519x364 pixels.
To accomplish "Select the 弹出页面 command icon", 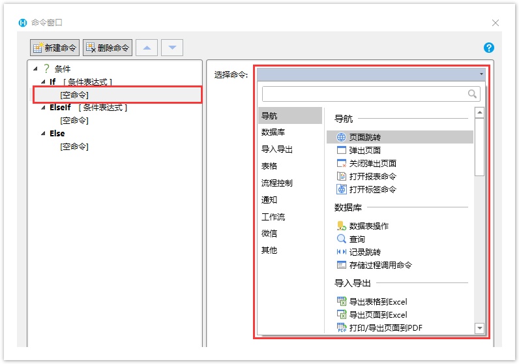I will point(341,150).
